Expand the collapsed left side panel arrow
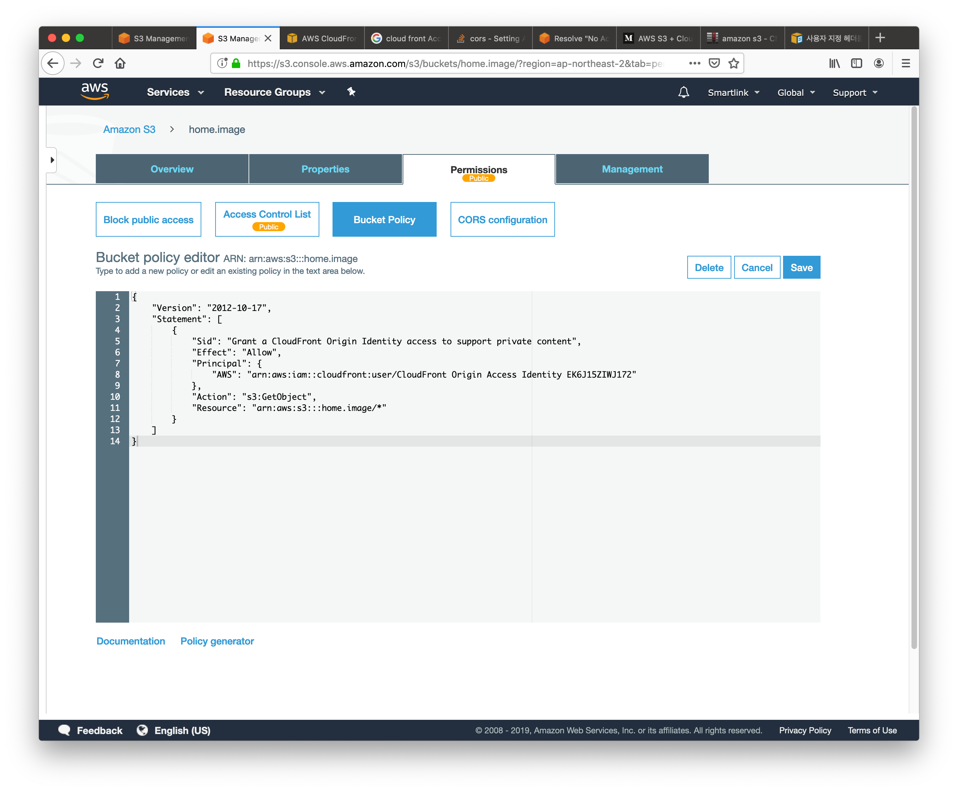Image resolution: width=958 pixels, height=792 pixels. 52,160
